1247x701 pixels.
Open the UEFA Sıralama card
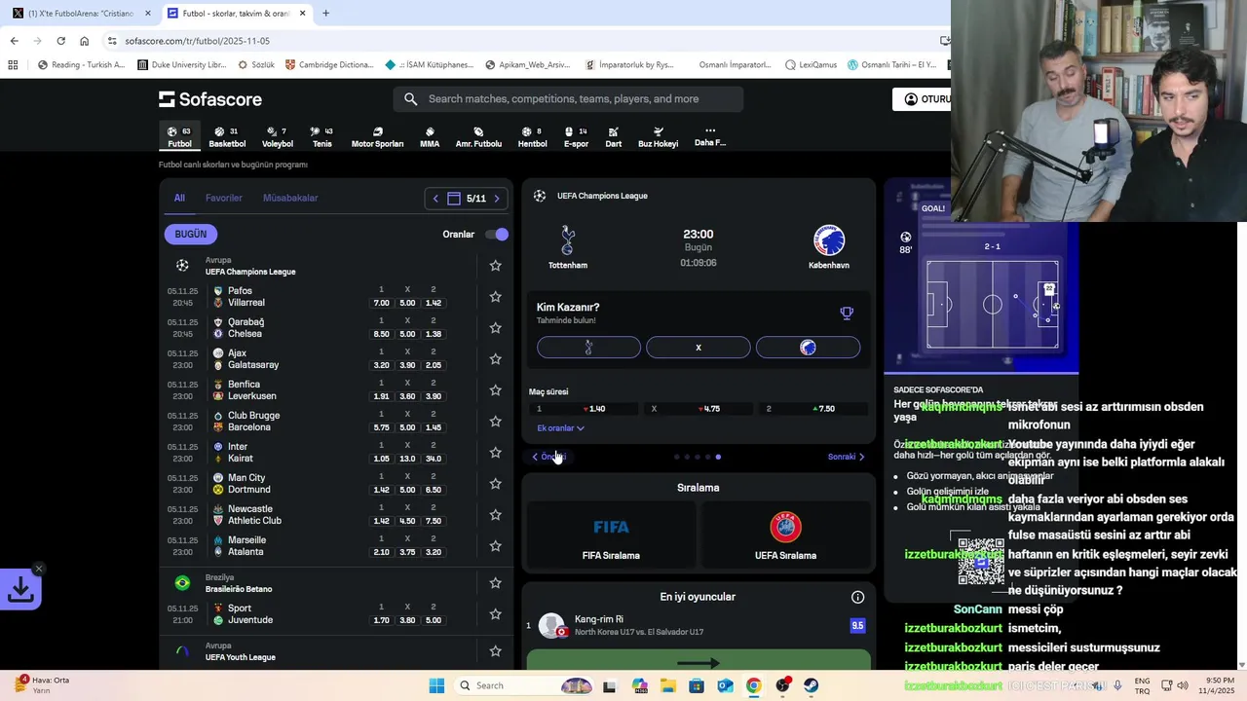(x=785, y=535)
